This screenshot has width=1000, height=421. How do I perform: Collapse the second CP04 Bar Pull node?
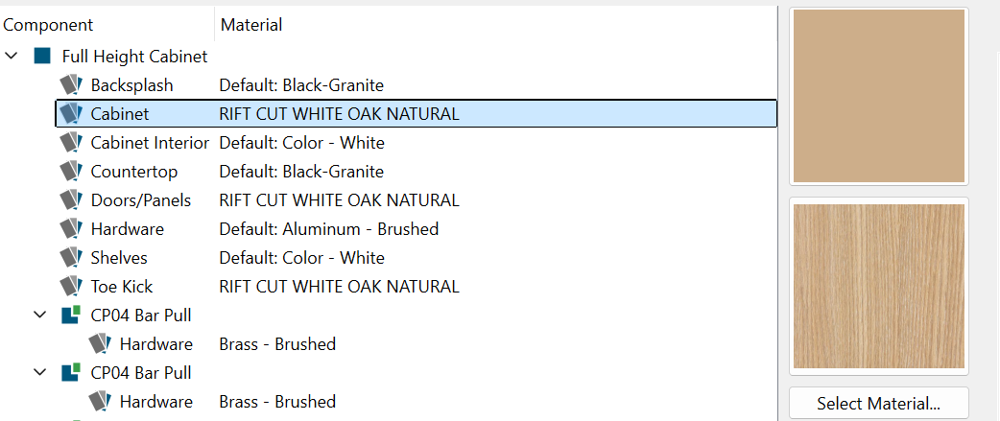click(40, 372)
